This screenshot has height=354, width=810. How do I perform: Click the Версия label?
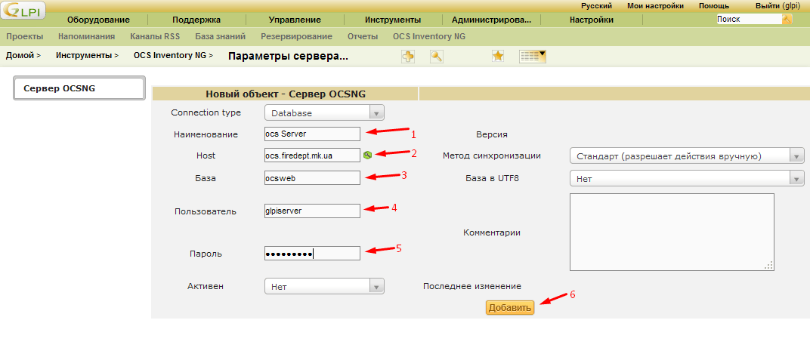(492, 134)
